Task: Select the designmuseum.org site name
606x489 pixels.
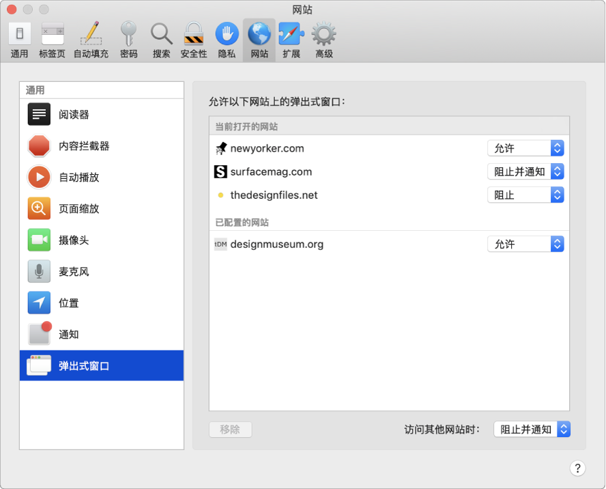Action: click(276, 244)
